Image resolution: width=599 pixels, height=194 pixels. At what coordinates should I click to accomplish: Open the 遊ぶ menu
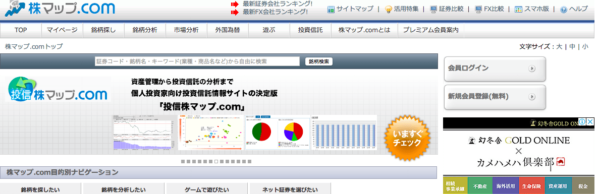pyautogui.click(x=269, y=30)
